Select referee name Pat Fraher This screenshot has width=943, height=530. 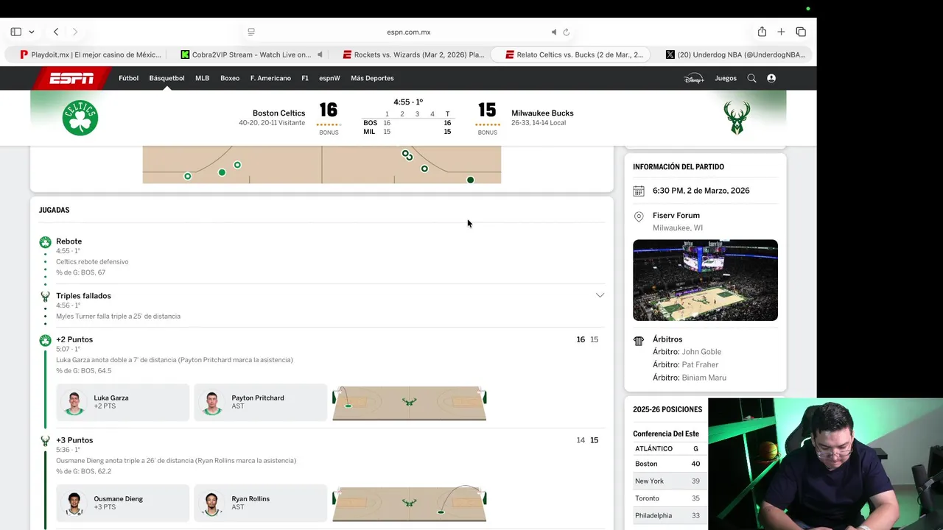[700, 364]
